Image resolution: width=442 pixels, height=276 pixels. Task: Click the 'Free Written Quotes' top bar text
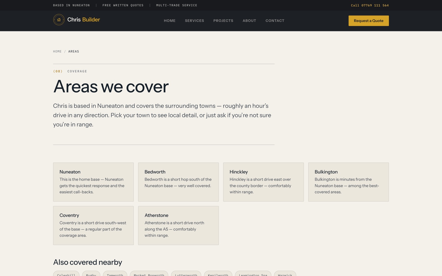[123, 5]
